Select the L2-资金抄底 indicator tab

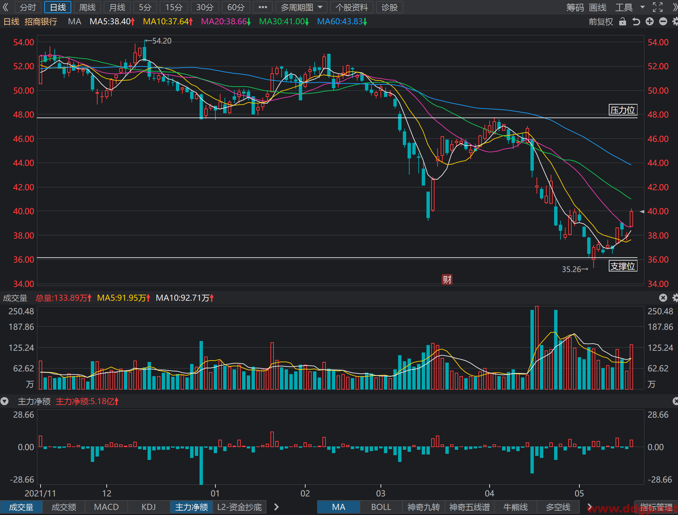[239, 507]
